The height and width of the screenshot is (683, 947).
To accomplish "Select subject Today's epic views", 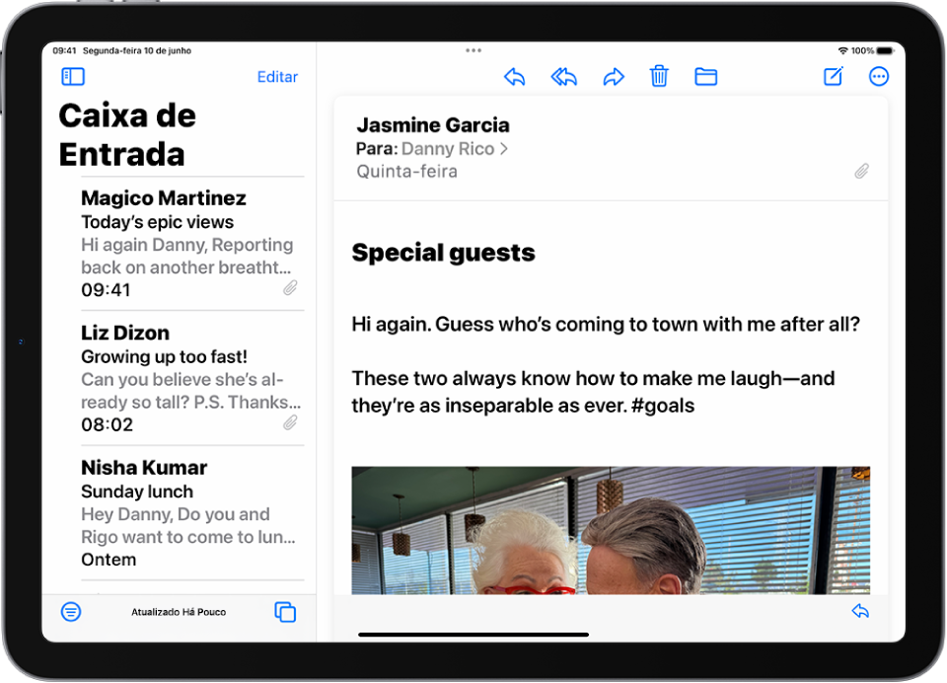I will tap(158, 222).
